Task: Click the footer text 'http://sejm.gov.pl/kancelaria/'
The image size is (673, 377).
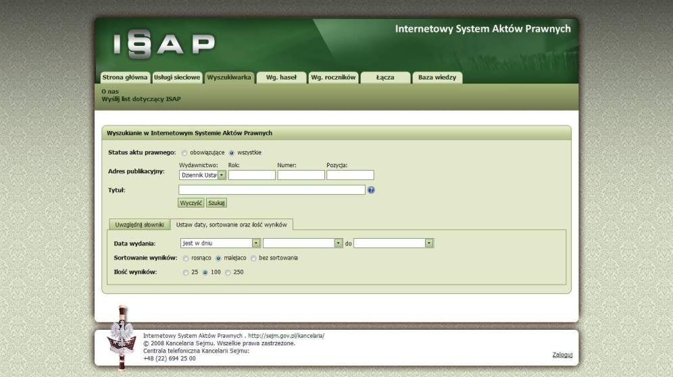Action: (286, 336)
